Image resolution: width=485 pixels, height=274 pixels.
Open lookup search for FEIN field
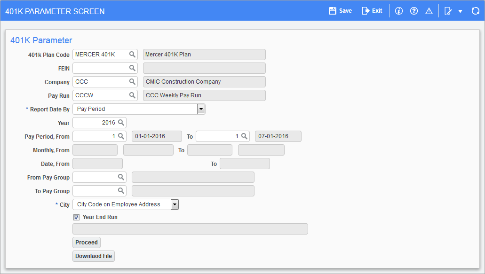point(132,68)
